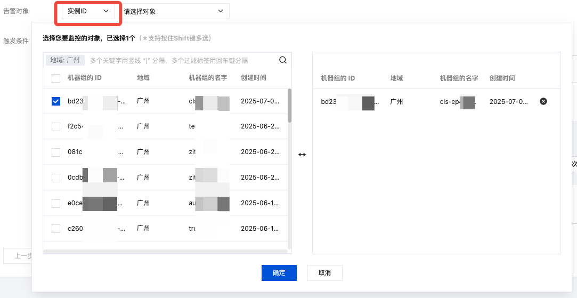The image size is (577, 298).
Task: Open the 实例ID dropdown
Action: (x=88, y=11)
